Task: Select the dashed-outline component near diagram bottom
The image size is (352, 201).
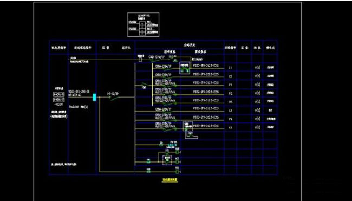Action: (167, 160)
